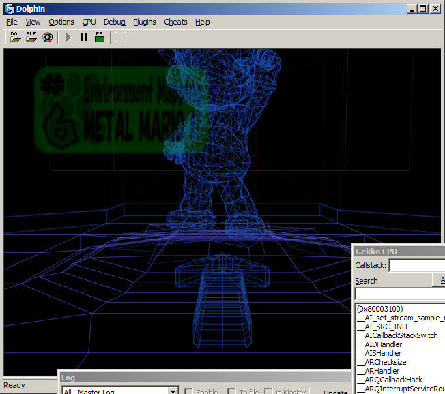The width and height of the screenshot is (445, 394).
Task: Toggle the in Master checkbox in Log
Action: click(268, 391)
